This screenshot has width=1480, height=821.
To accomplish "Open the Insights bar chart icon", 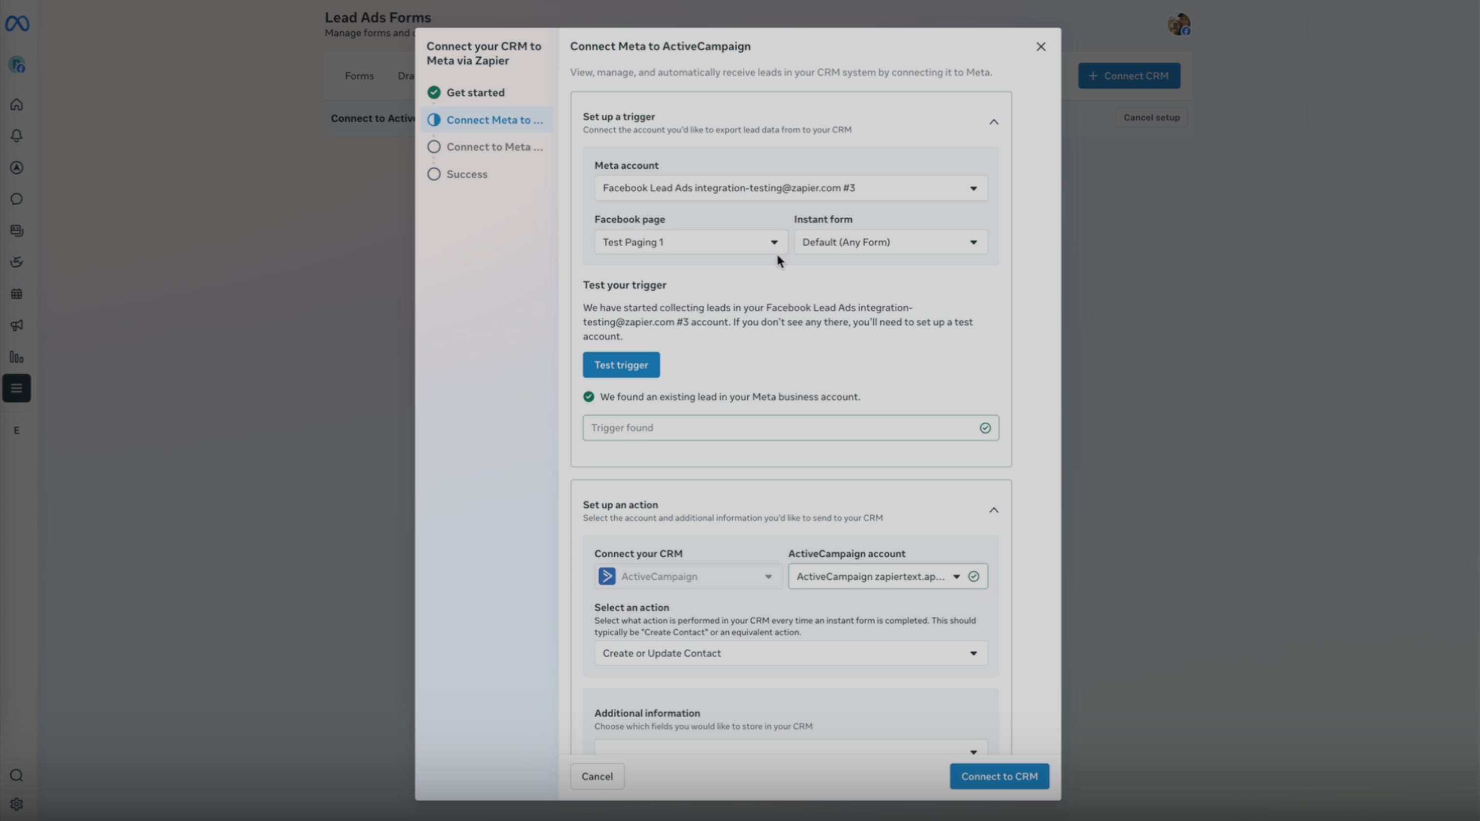I will pyautogui.click(x=17, y=357).
